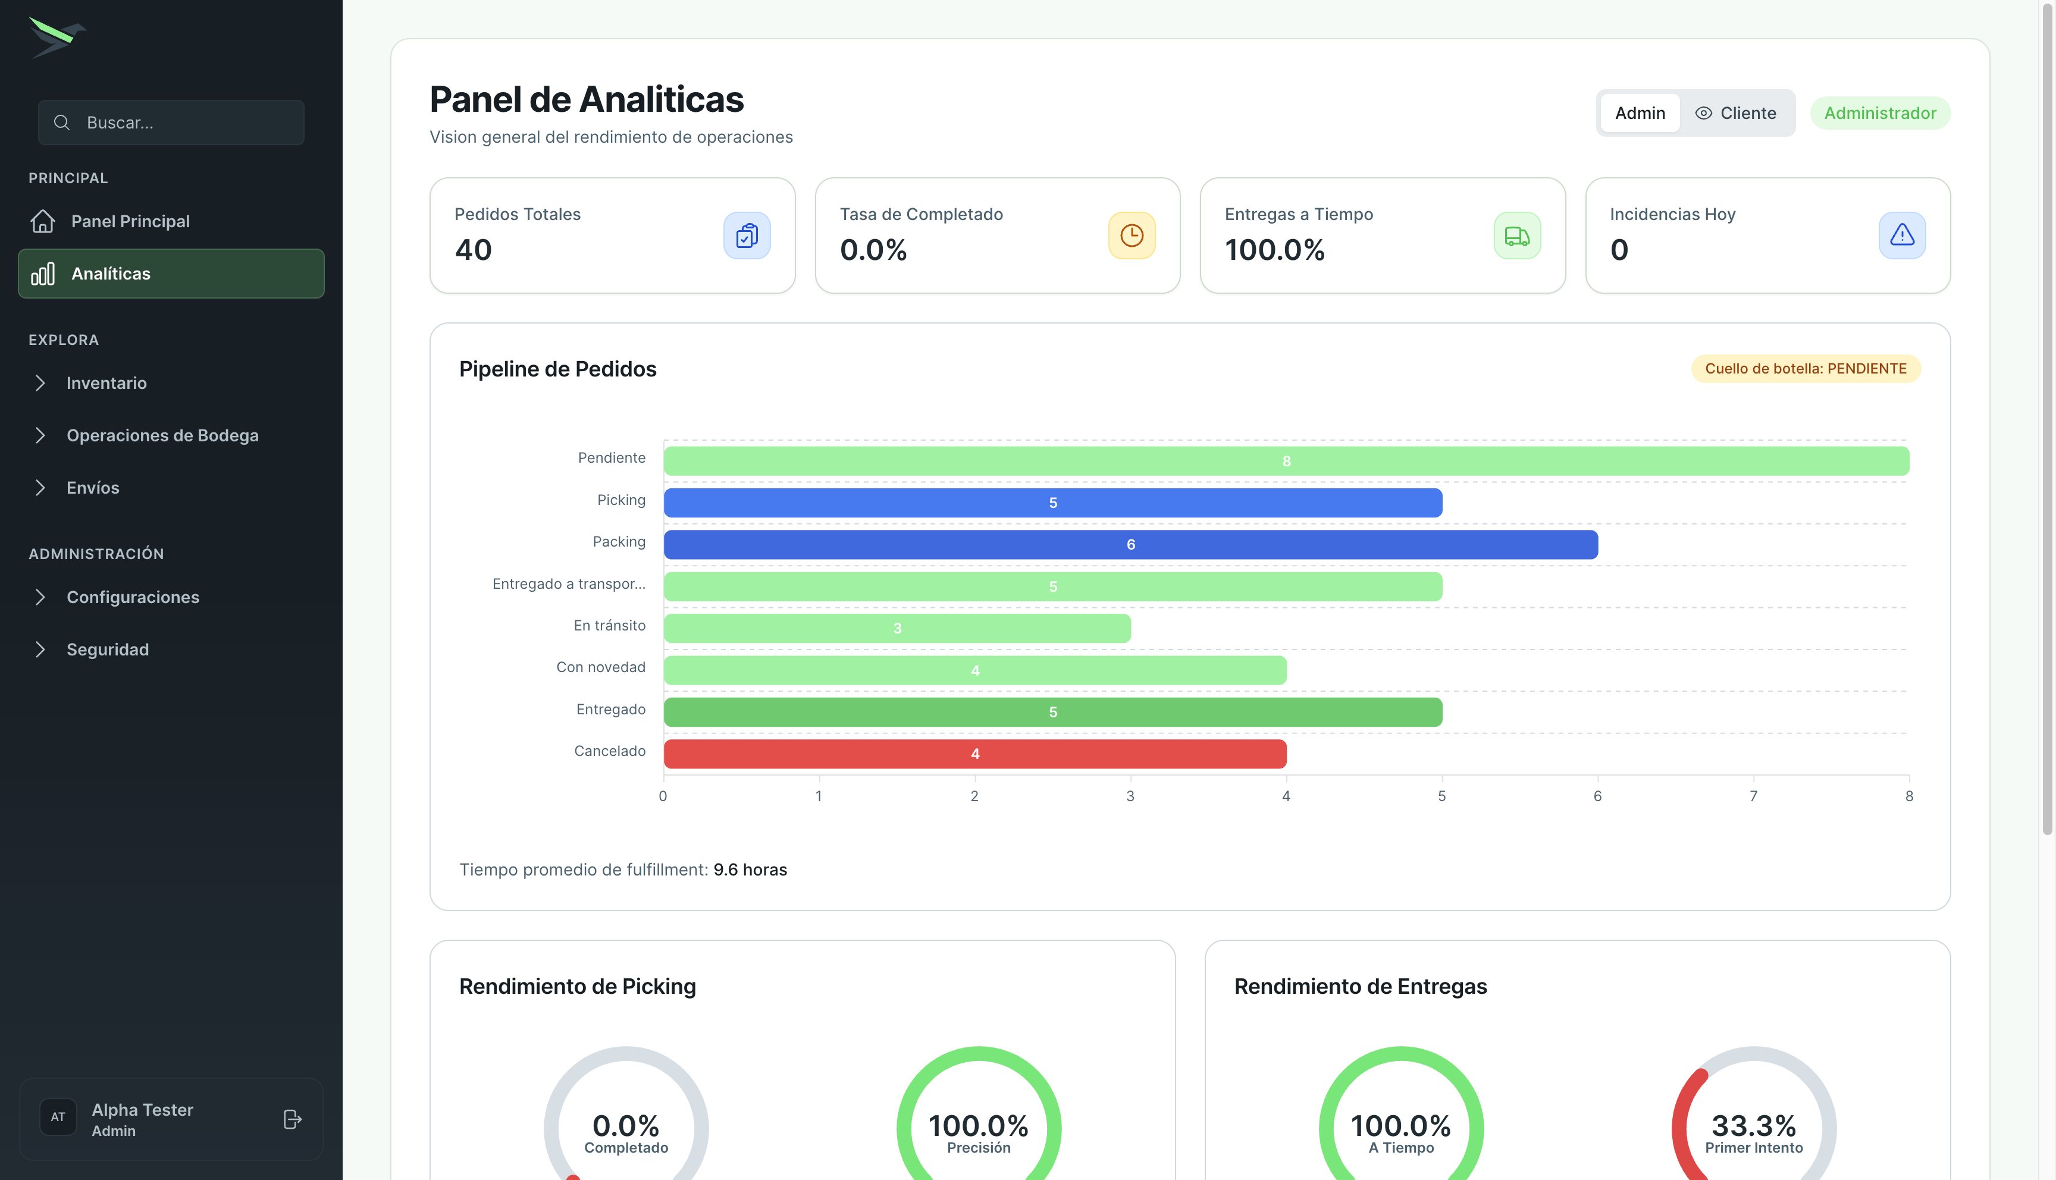Click the ADMINISTRACIÓN section label
Screen dimensions: 2056x1180
tap(96, 554)
